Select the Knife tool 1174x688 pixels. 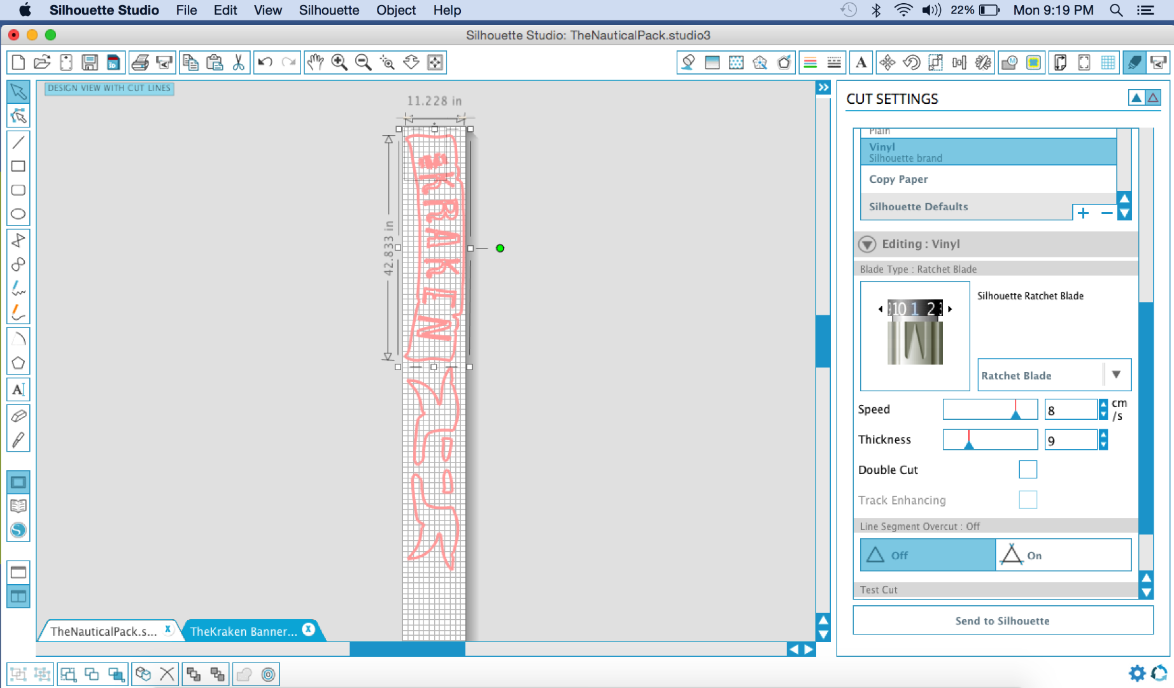point(18,440)
